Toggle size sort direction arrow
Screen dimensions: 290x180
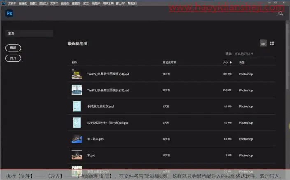231,62
